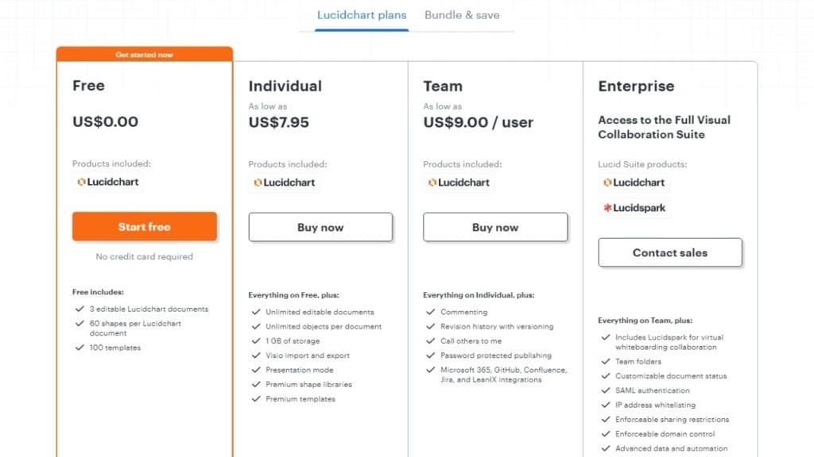Click checkmark beside '100 templates'
Viewport: 814px width, 457px height.
click(x=79, y=348)
